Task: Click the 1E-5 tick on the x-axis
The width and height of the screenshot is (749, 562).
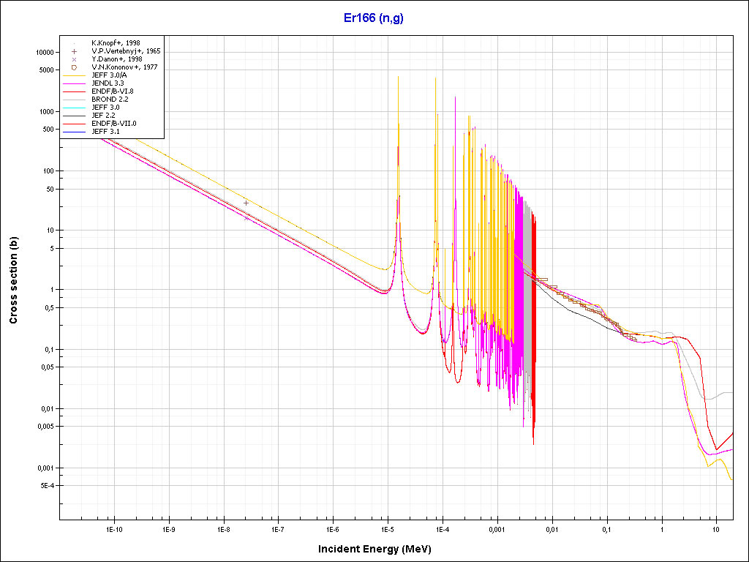Action: coord(387,528)
